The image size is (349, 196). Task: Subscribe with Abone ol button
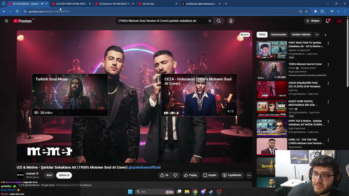64,175
